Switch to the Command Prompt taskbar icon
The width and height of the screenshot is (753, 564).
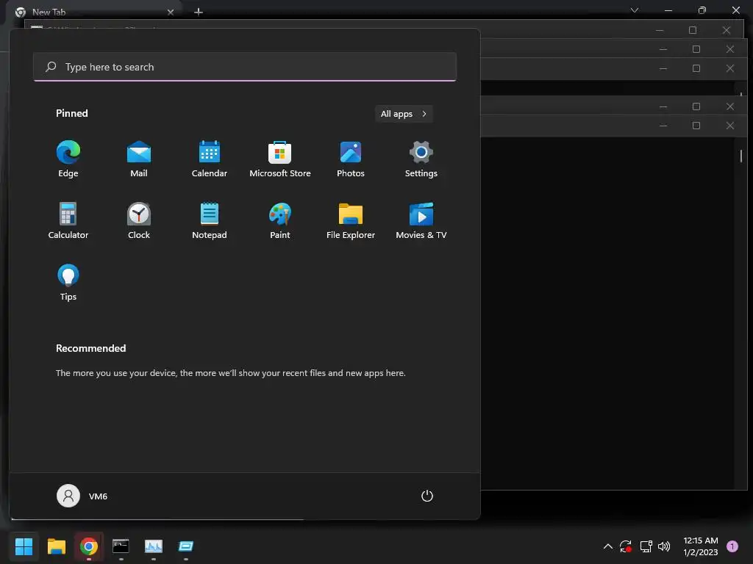121,546
